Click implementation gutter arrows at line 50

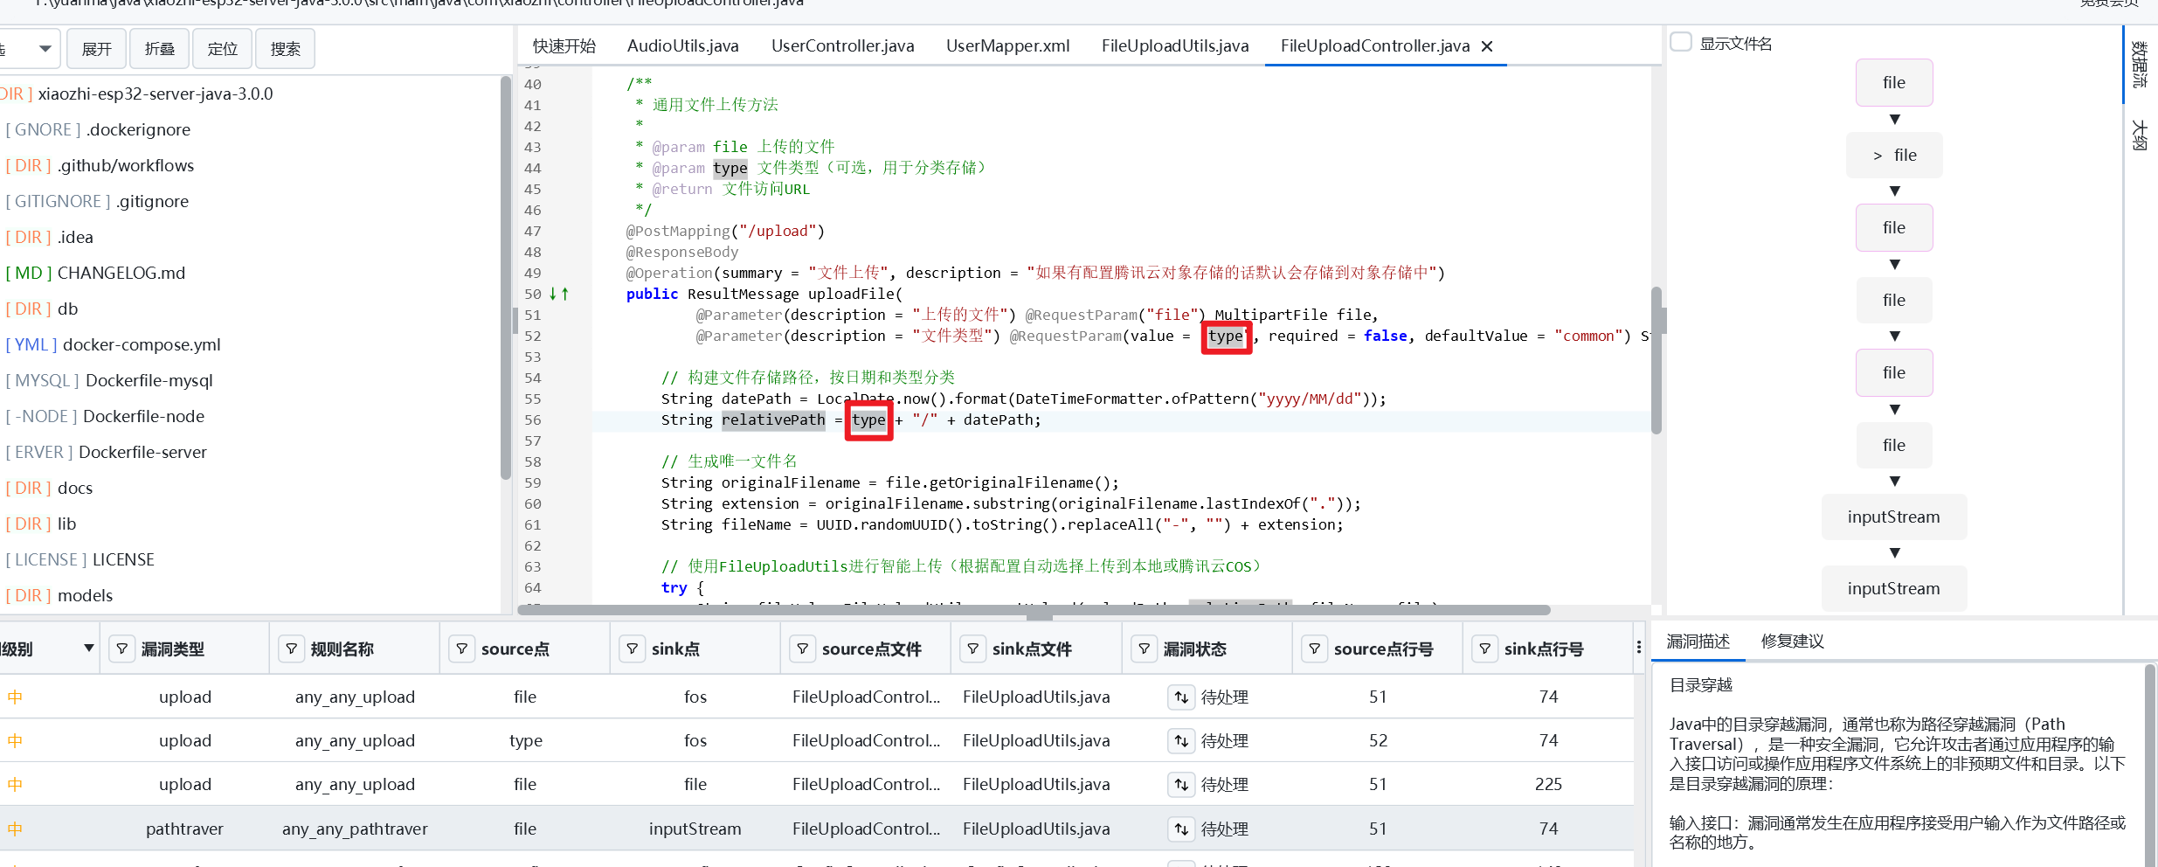click(559, 294)
